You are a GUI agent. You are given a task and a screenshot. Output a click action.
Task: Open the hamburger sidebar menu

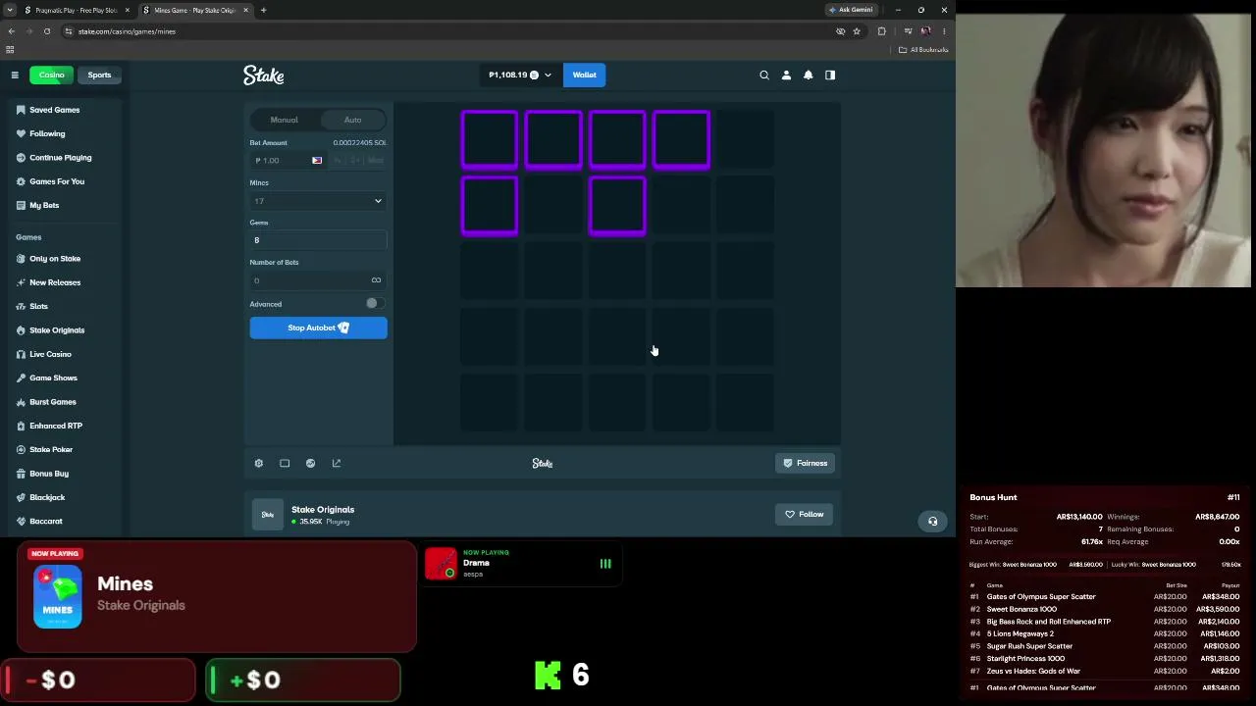pos(15,75)
